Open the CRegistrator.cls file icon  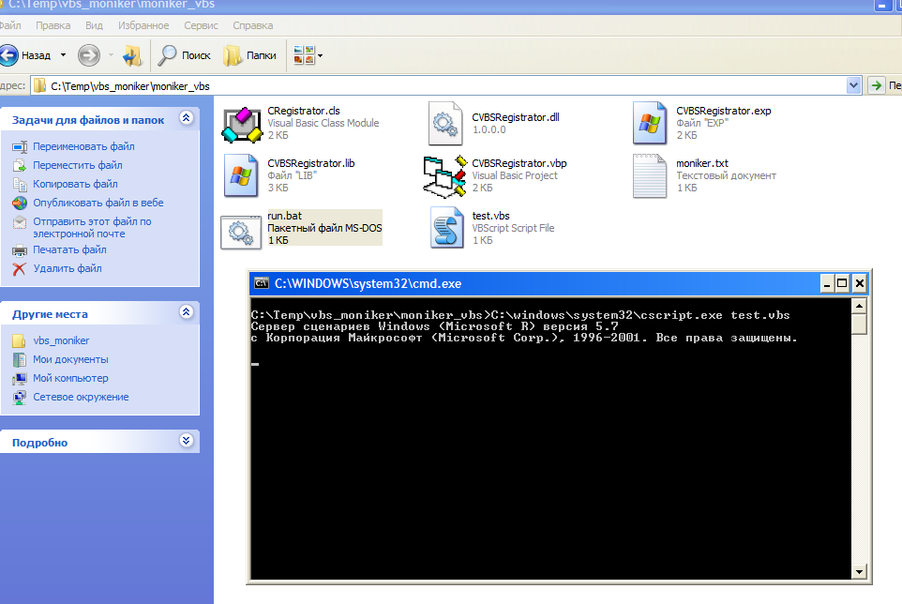241,123
